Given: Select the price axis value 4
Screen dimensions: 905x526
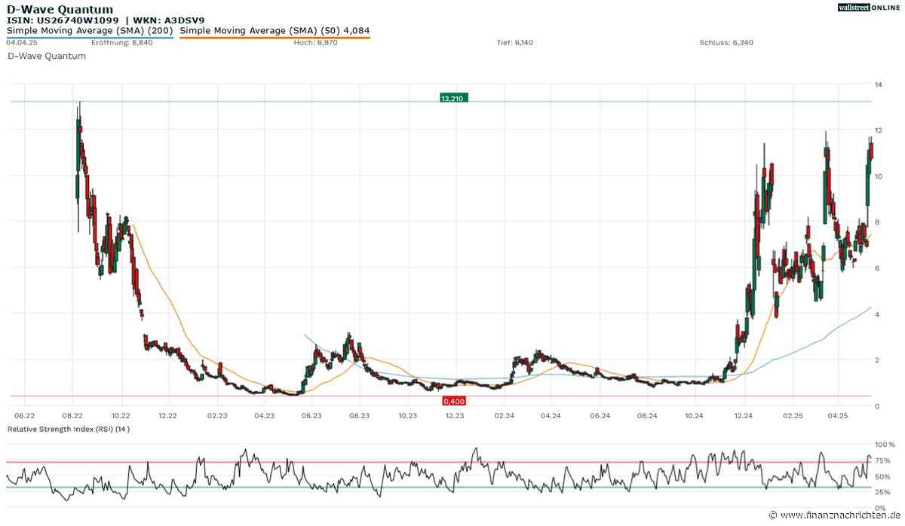Looking at the screenshot, I should (877, 313).
